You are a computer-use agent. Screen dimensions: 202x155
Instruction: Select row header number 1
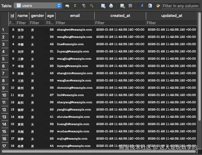click(x=5, y=30)
